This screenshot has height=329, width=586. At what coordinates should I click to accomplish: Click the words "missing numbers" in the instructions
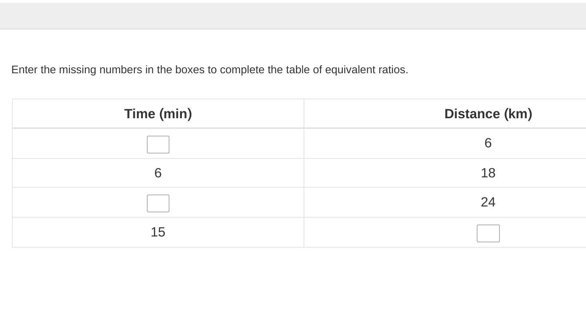point(100,69)
